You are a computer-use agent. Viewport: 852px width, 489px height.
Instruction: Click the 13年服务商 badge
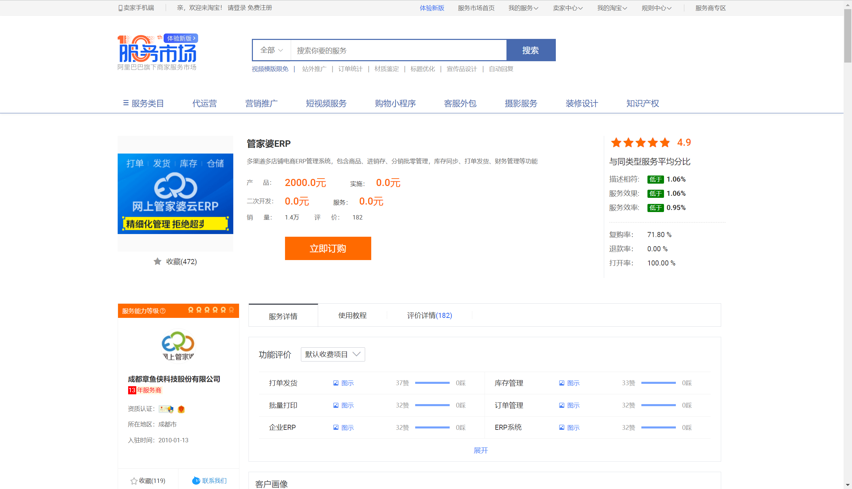(x=145, y=390)
